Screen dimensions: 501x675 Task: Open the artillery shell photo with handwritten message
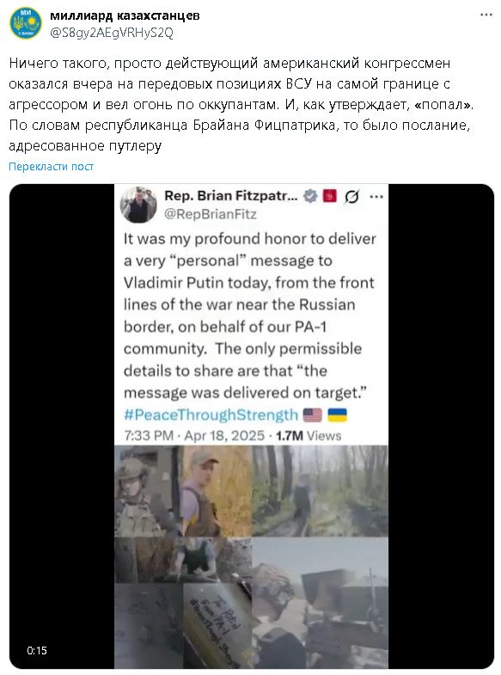coord(217,625)
